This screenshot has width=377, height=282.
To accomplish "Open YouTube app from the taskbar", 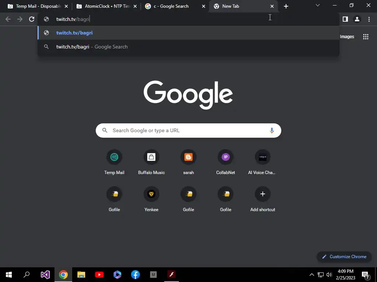I will pos(99,275).
